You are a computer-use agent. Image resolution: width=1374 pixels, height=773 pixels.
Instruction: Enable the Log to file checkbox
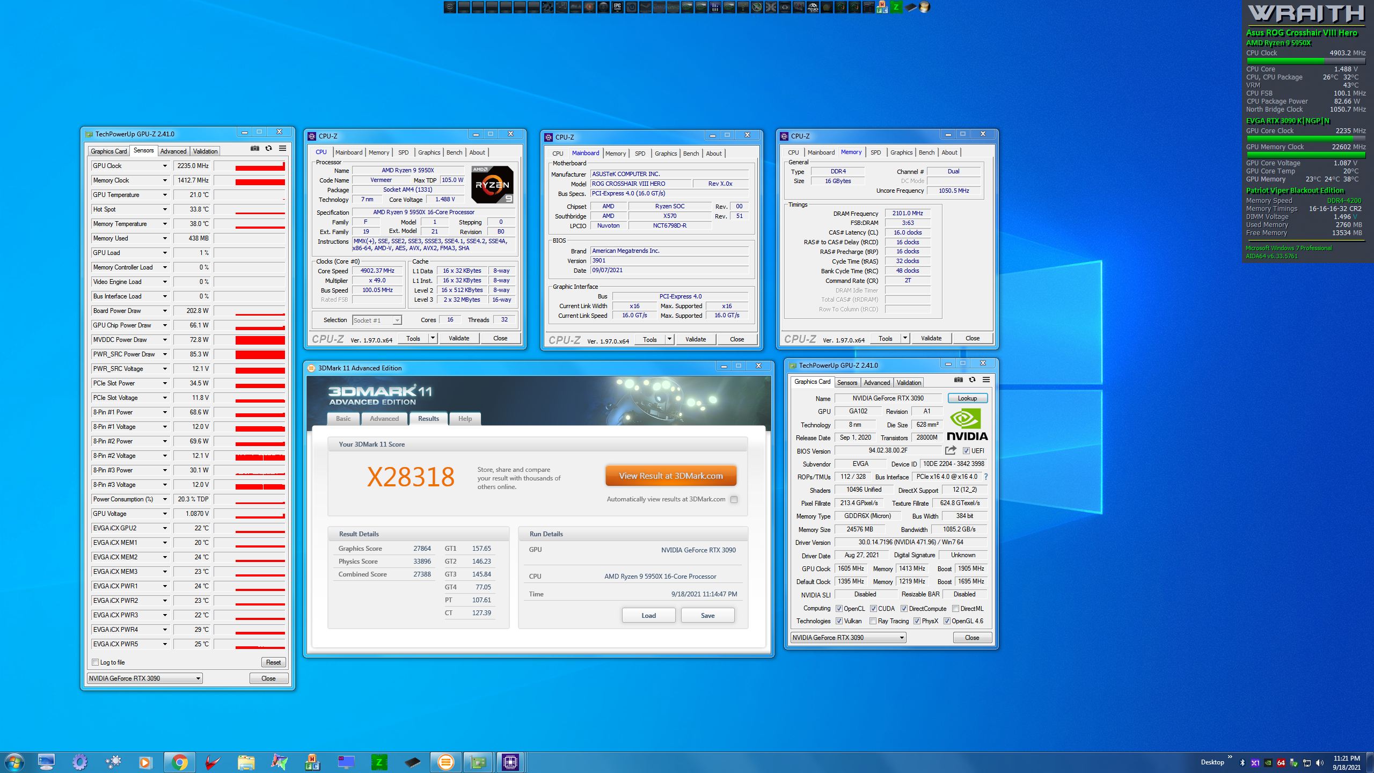(96, 662)
